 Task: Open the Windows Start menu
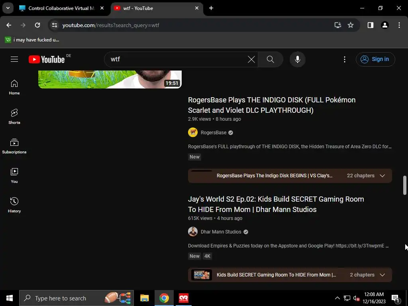pyautogui.click(x=10, y=298)
